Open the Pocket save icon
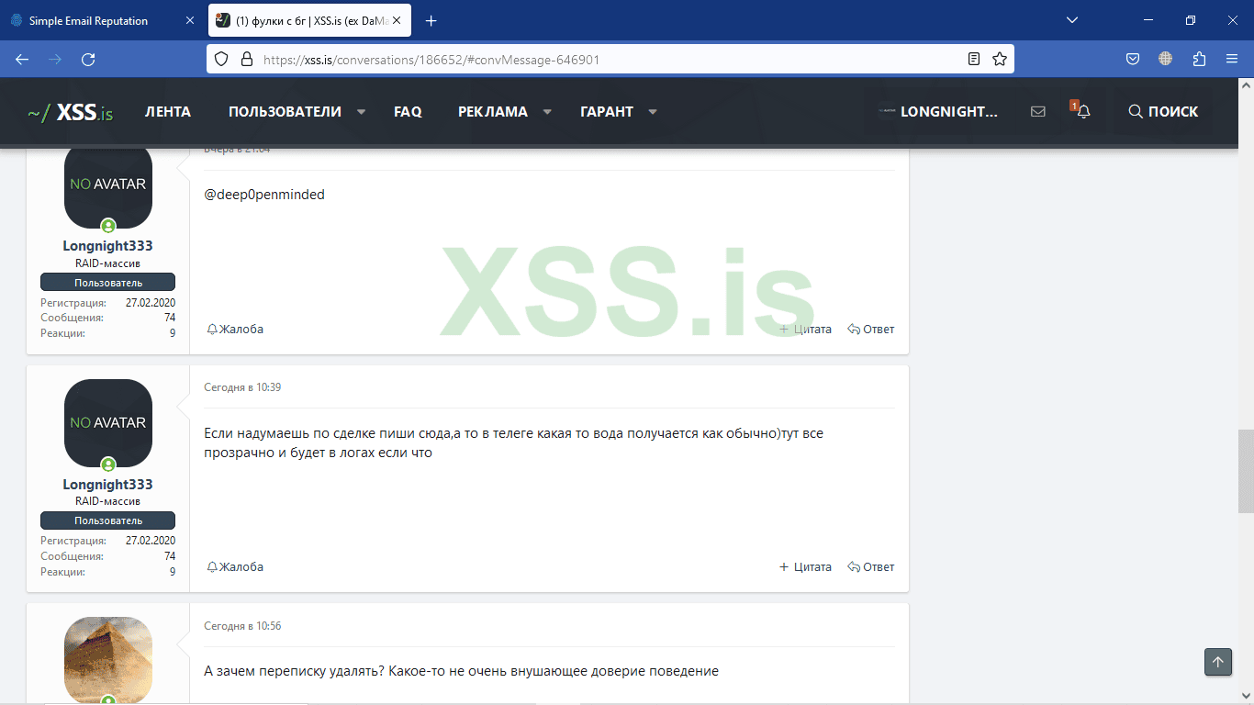1254x705 pixels. click(x=1134, y=59)
